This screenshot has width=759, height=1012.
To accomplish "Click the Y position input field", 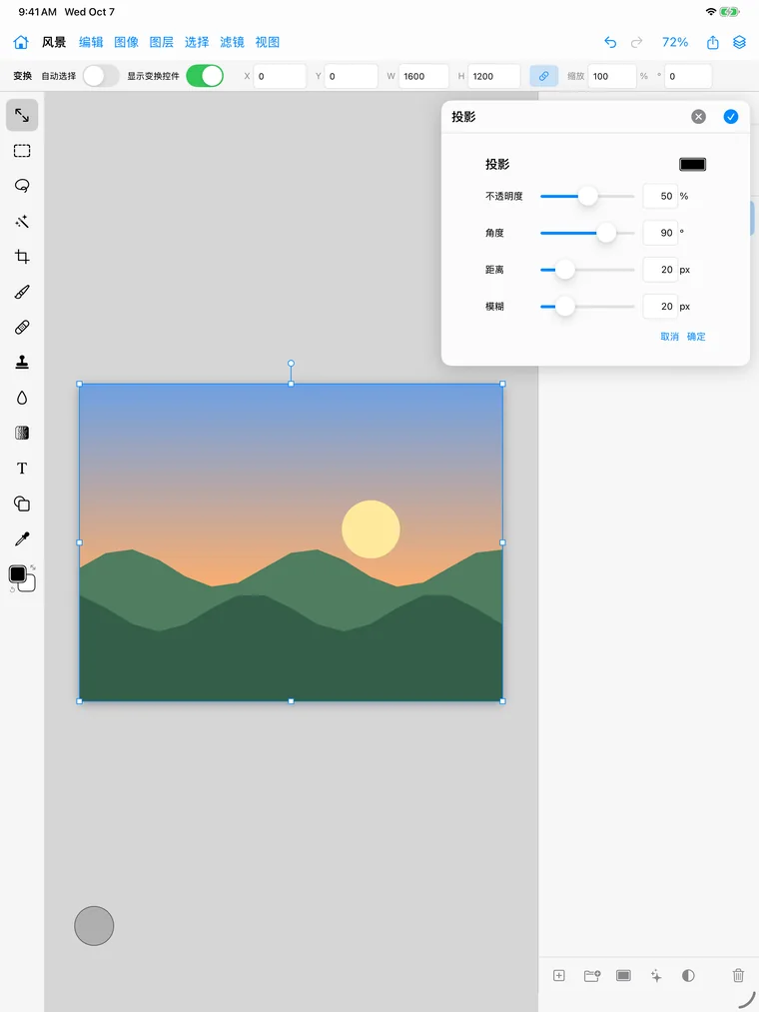I will (352, 76).
